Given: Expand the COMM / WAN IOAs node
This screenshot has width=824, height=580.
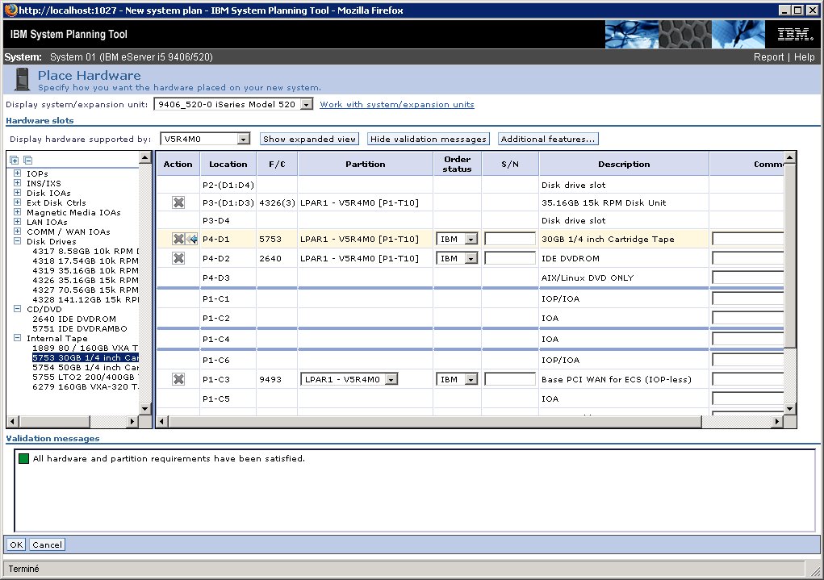Looking at the screenshot, I should (17, 232).
